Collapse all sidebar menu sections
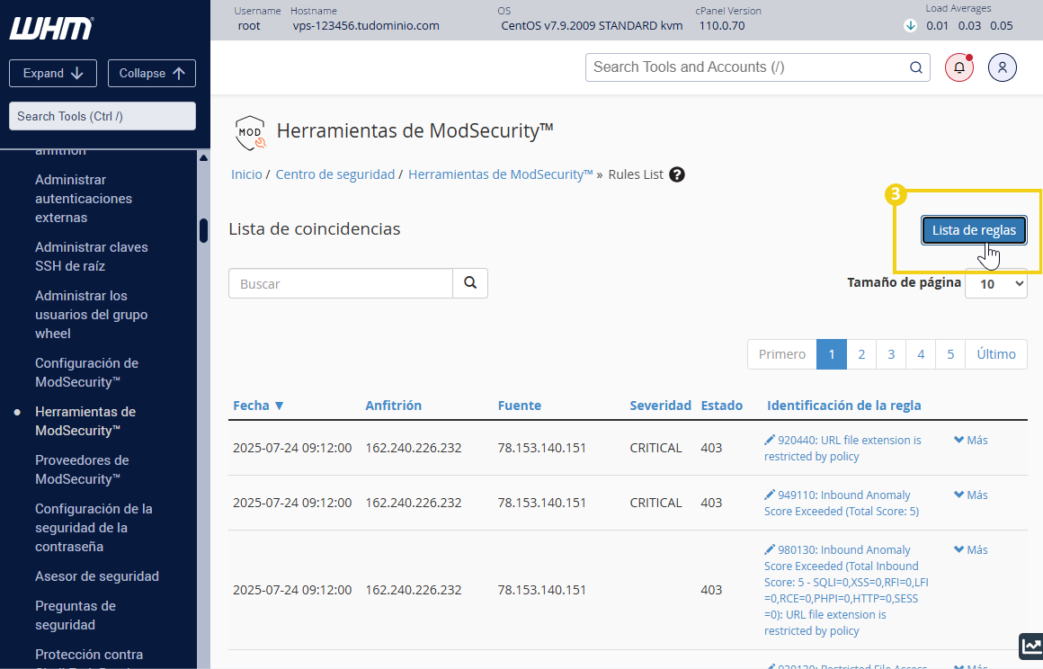This screenshot has height=669, width=1043. click(152, 73)
